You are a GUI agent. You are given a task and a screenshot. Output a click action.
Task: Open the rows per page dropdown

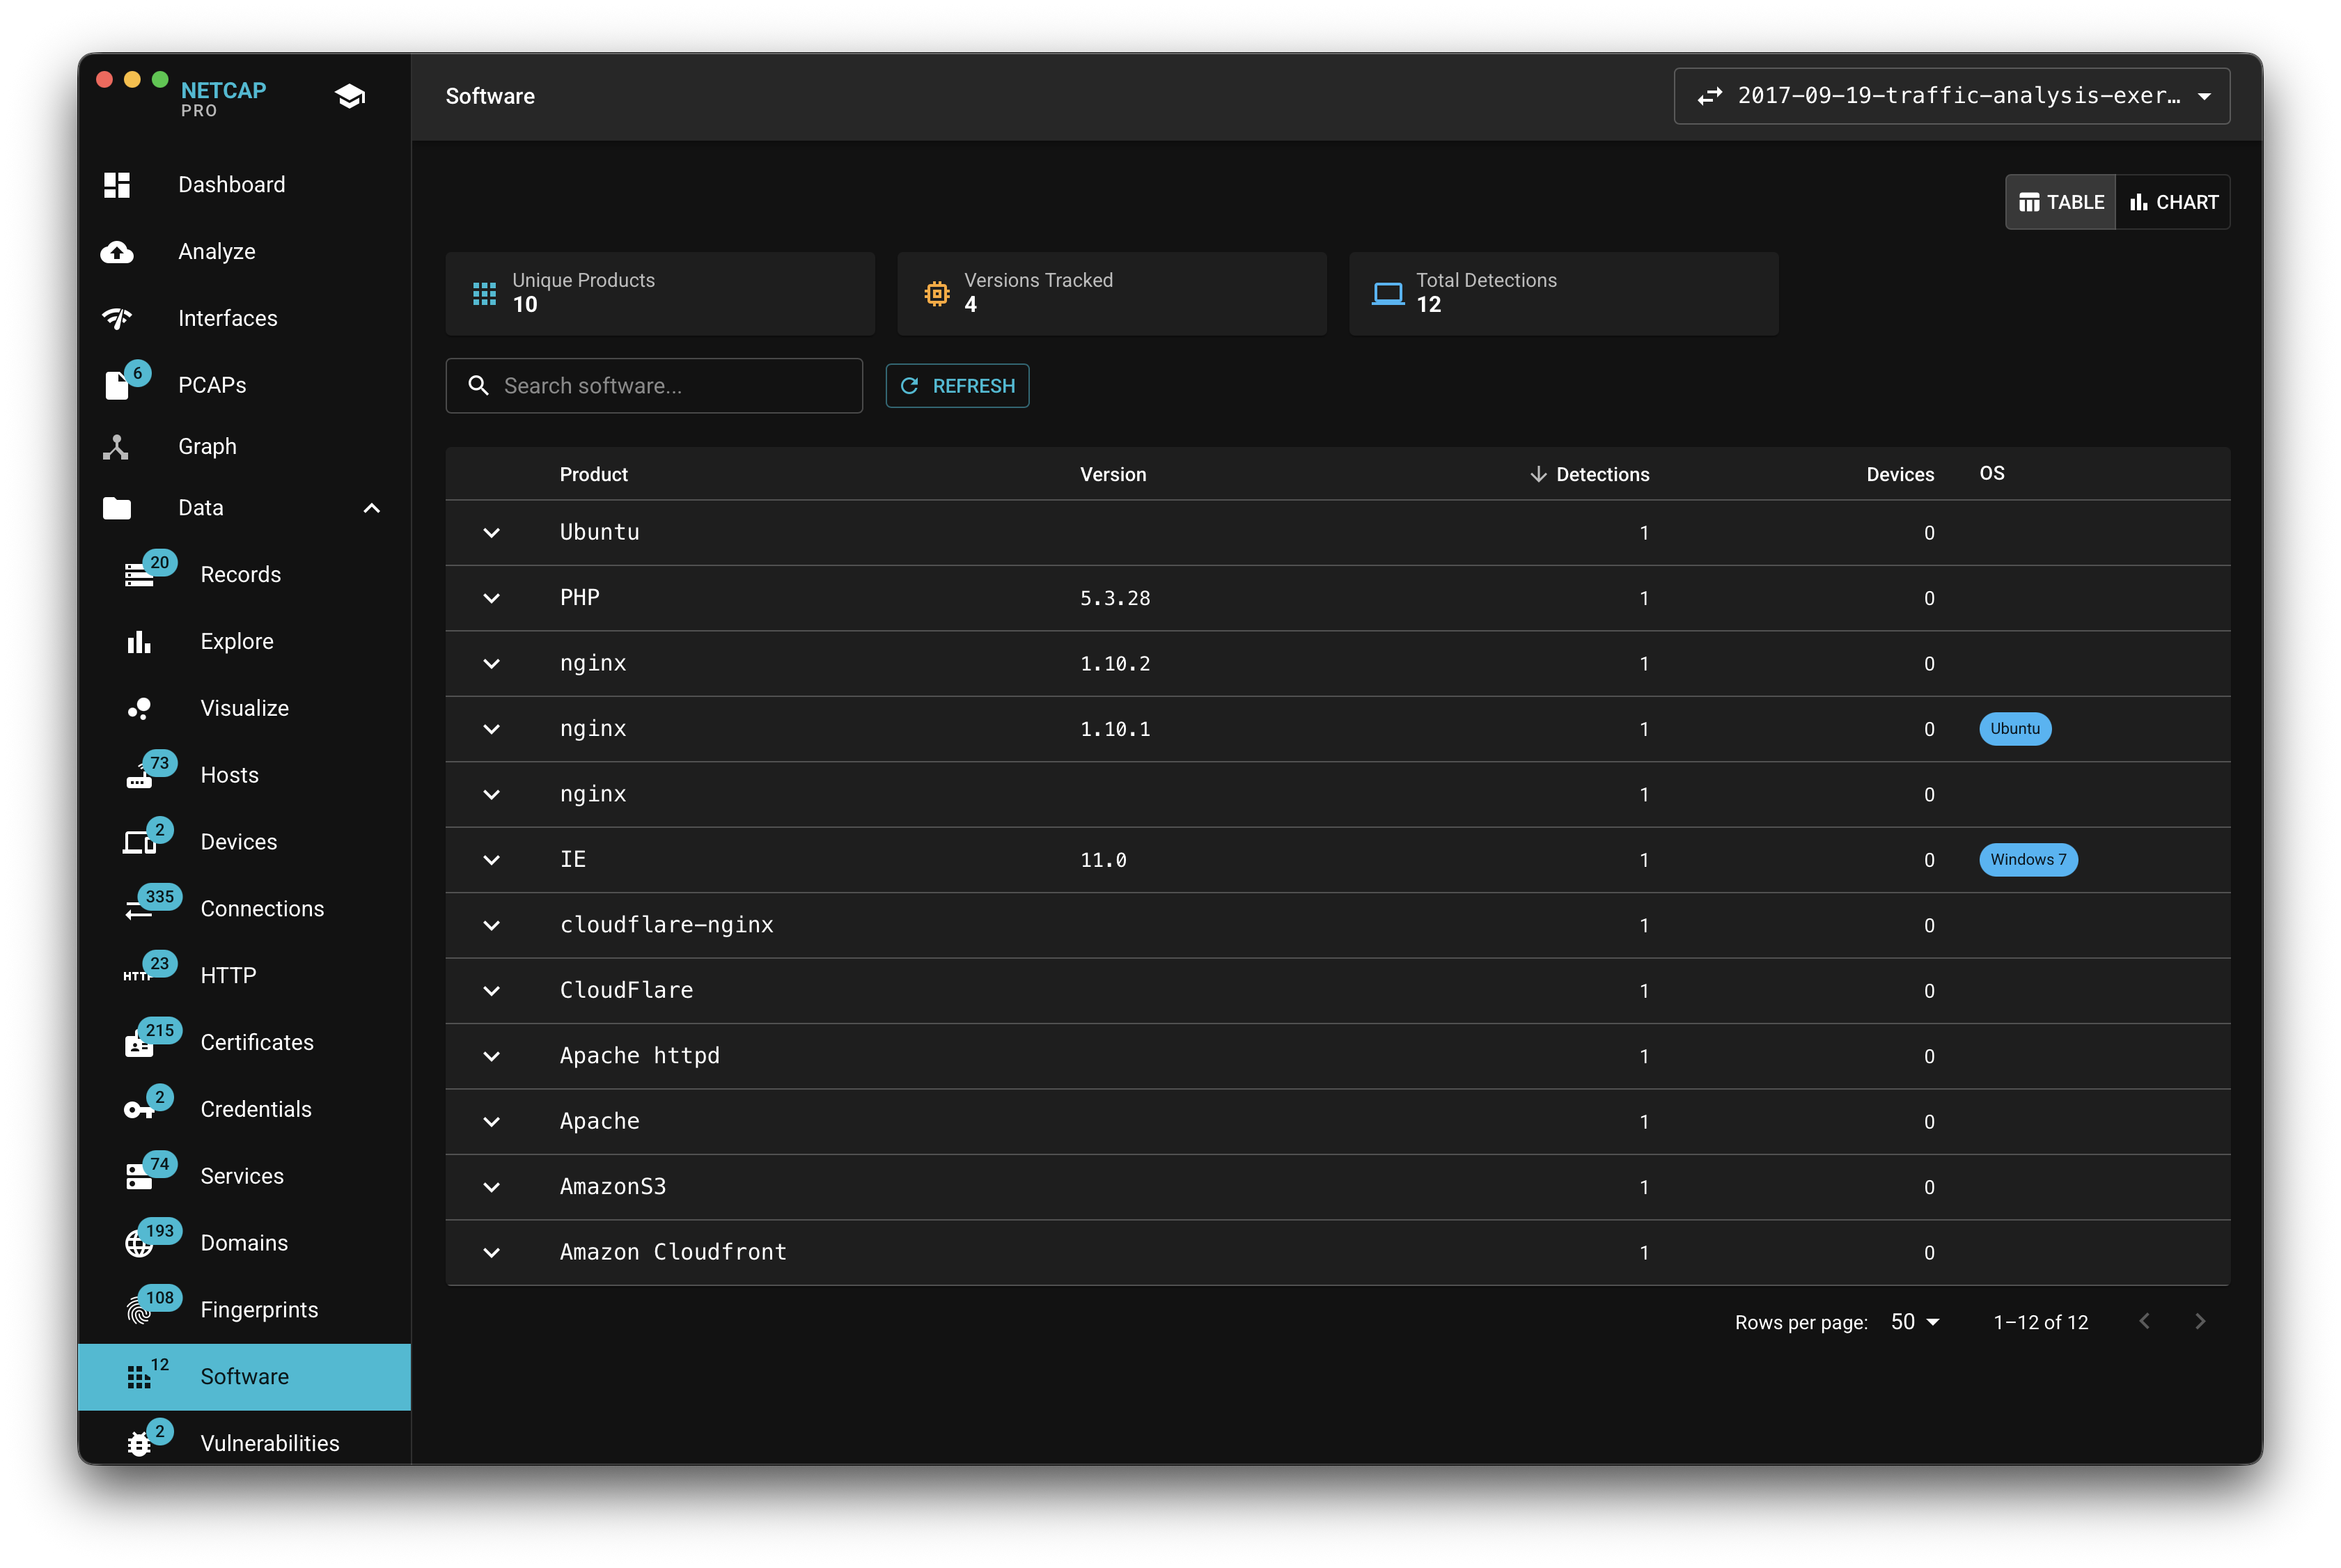pyautogui.click(x=1915, y=1322)
